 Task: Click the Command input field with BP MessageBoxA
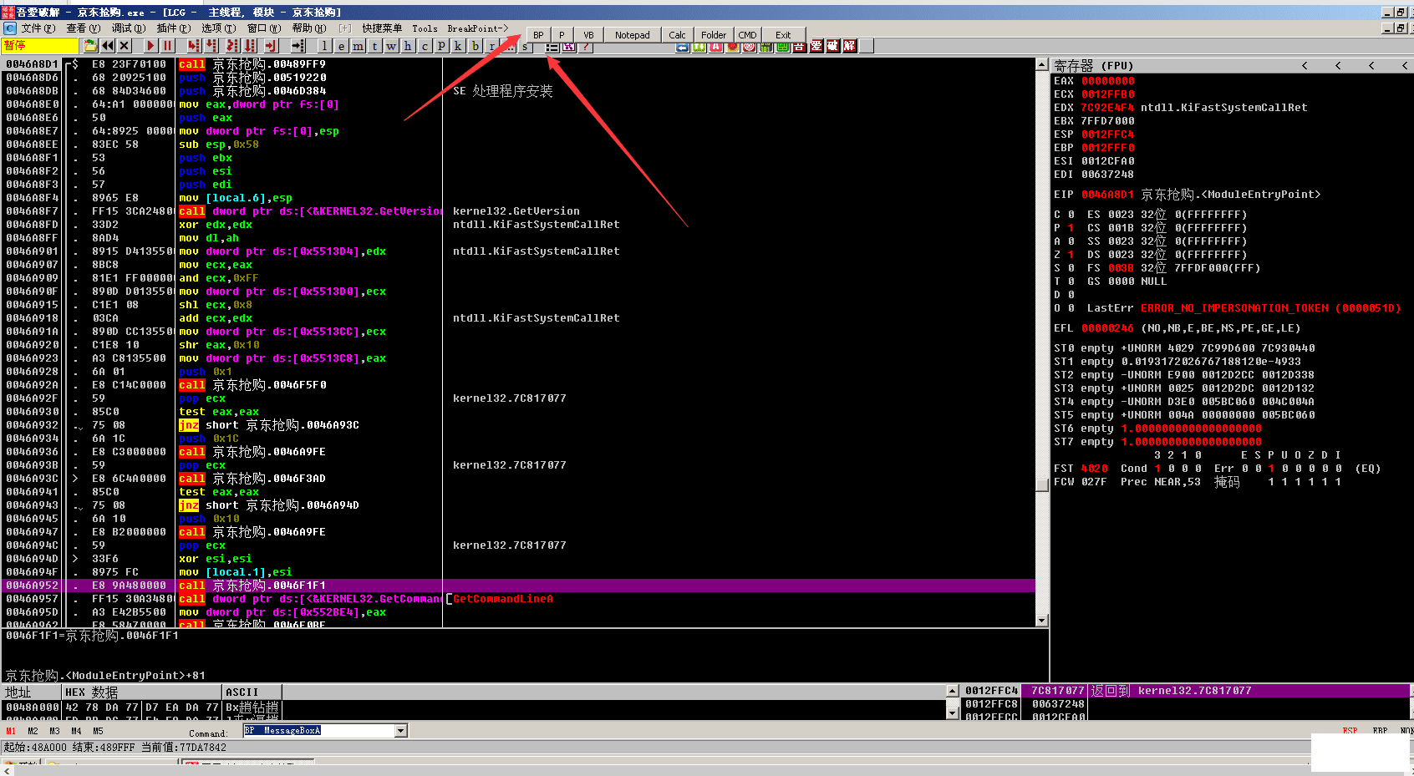tap(318, 731)
